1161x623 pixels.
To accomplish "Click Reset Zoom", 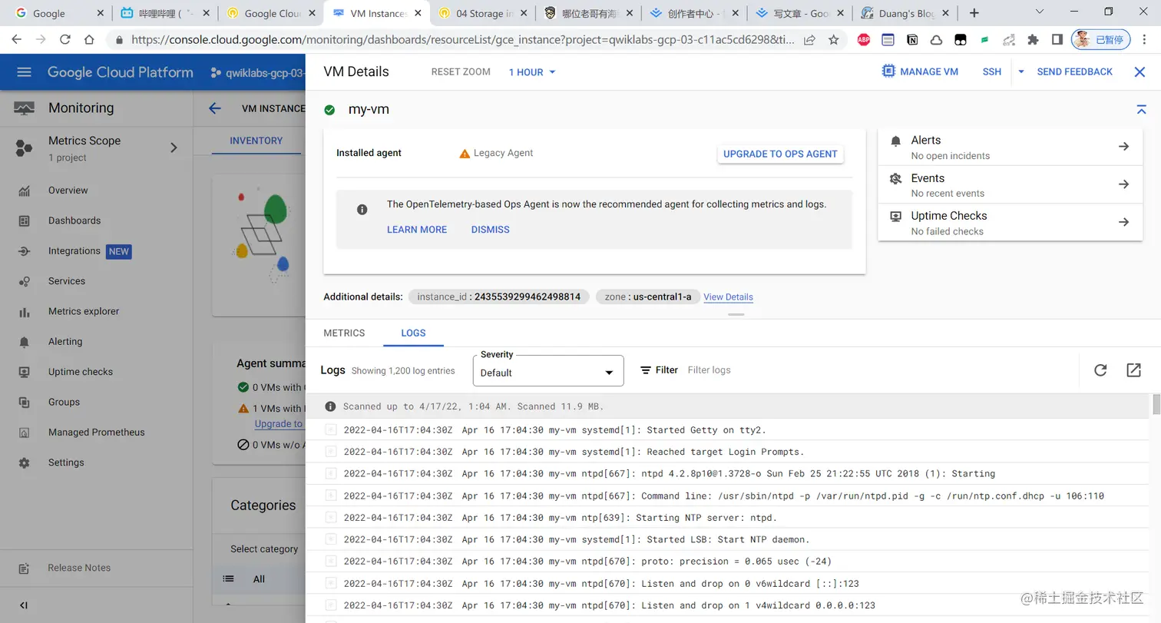I will [461, 71].
